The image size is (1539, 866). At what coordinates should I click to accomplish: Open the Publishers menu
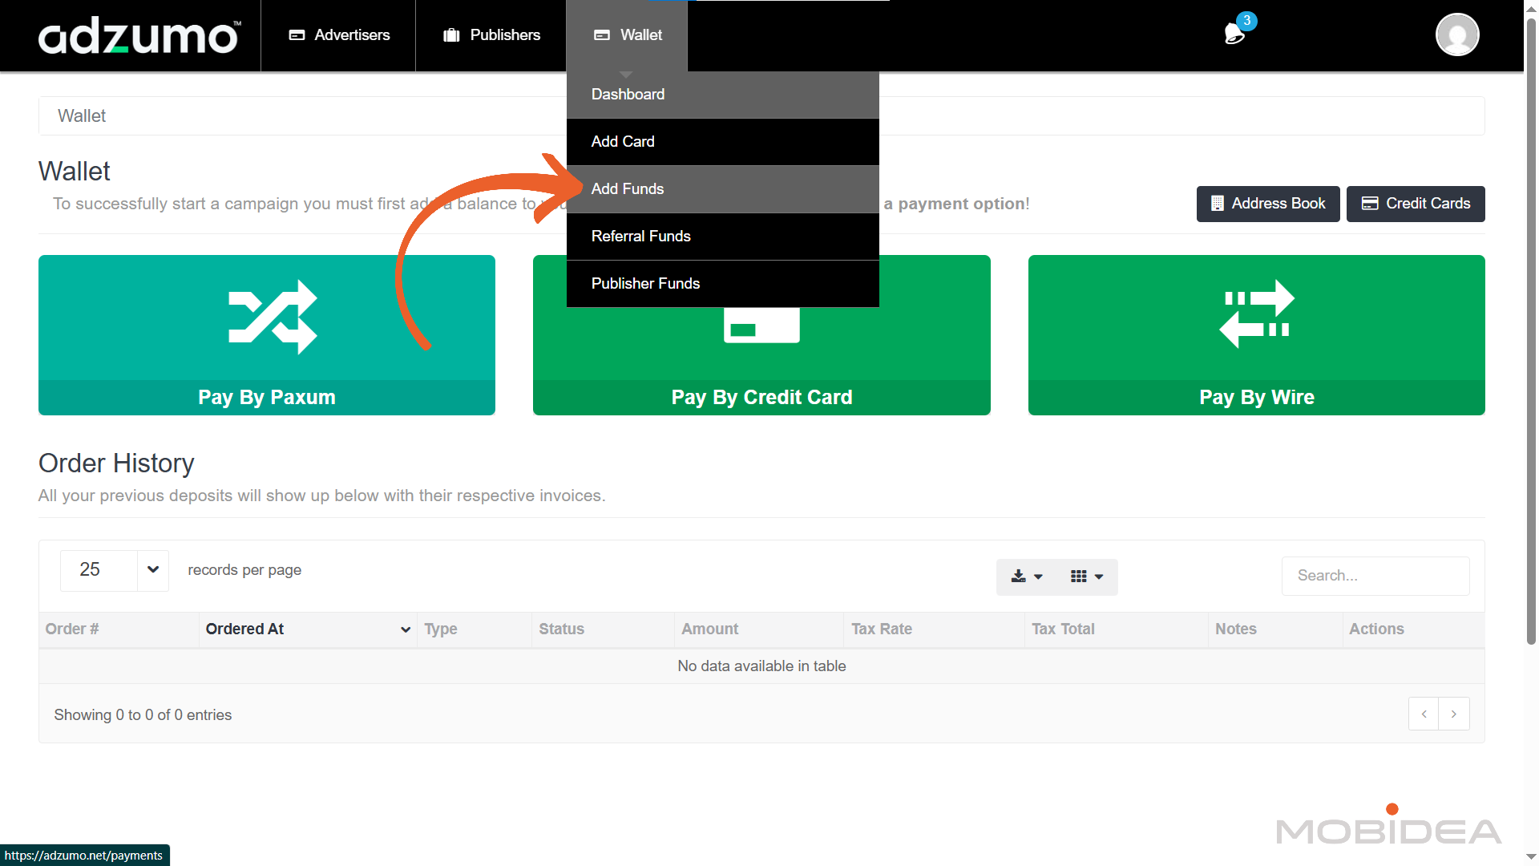491,35
